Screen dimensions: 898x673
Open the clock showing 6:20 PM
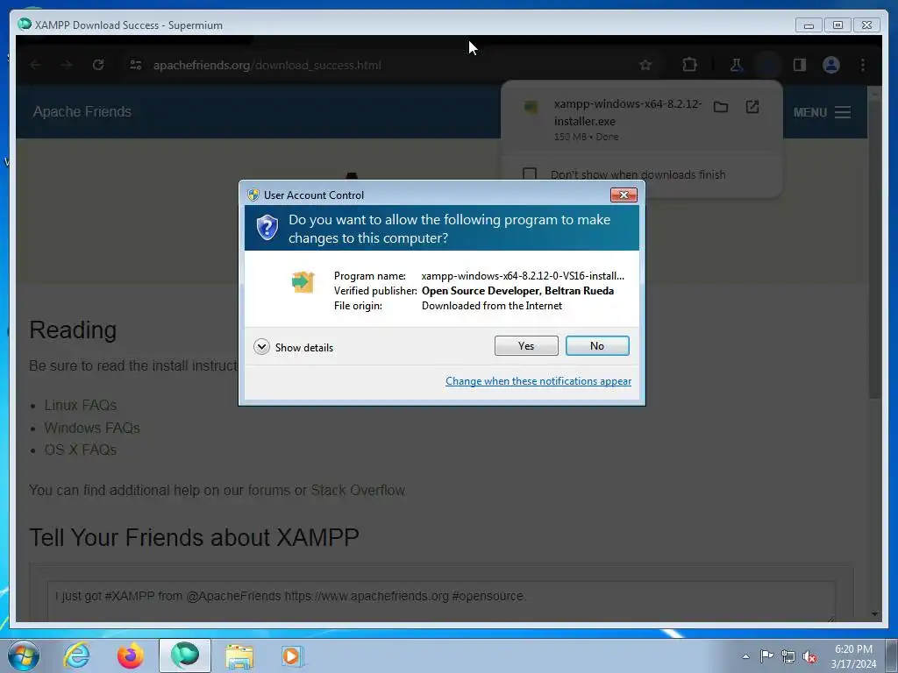click(853, 655)
